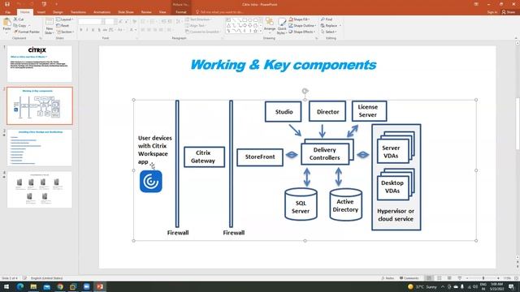The width and height of the screenshot is (520, 292).
Task: Click the slide title Working & Key components
Action: pyautogui.click(x=284, y=65)
